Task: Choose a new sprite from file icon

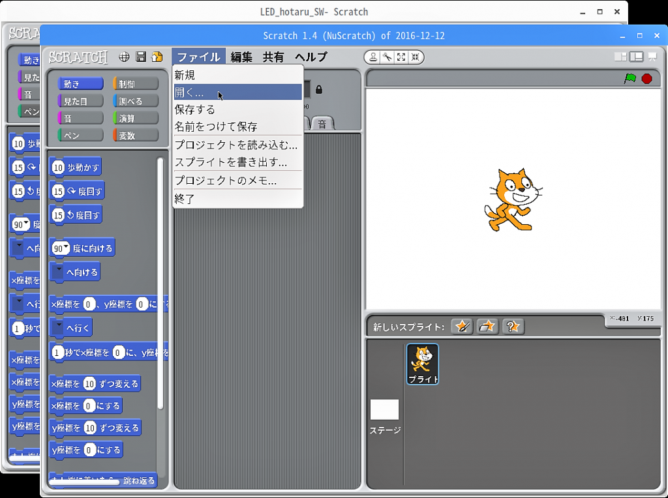Action: (487, 327)
